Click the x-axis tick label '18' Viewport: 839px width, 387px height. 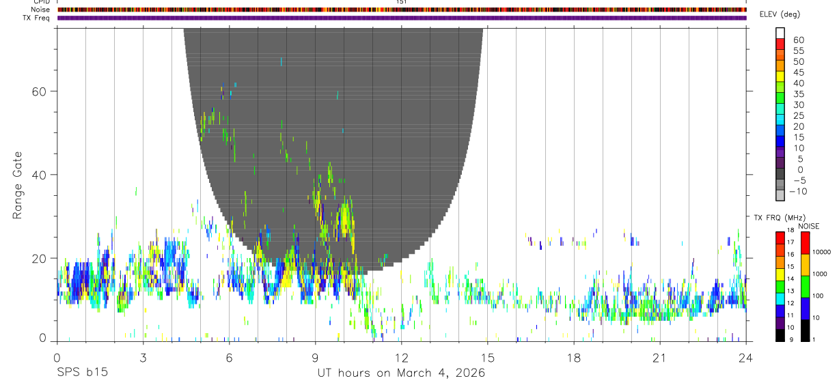tap(574, 358)
